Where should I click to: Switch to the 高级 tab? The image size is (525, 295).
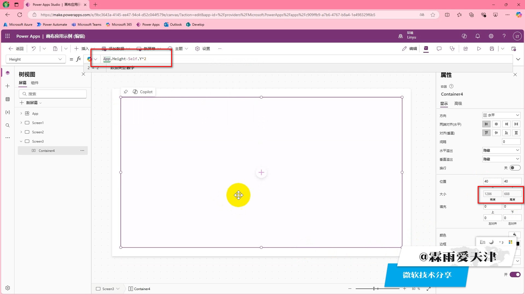(458, 104)
